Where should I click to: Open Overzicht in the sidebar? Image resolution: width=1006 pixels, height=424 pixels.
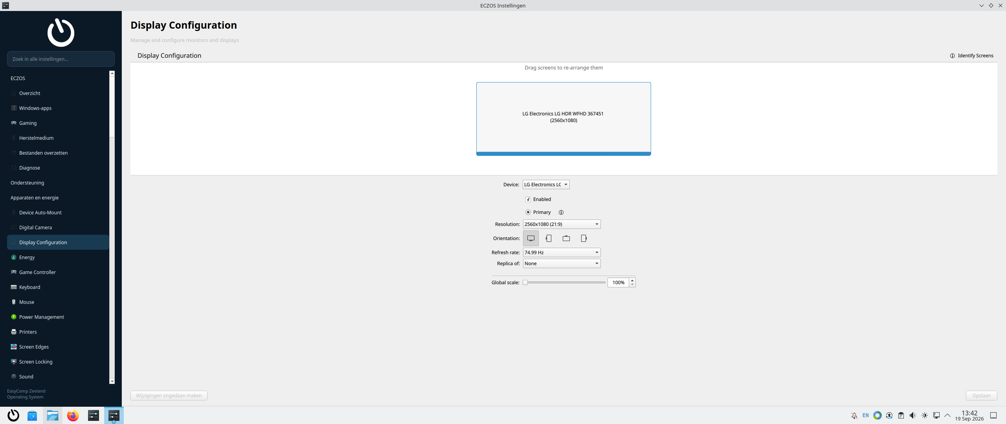pyautogui.click(x=58, y=93)
